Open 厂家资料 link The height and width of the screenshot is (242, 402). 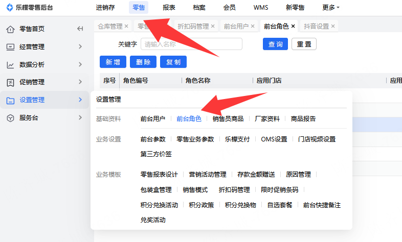click(267, 118)
